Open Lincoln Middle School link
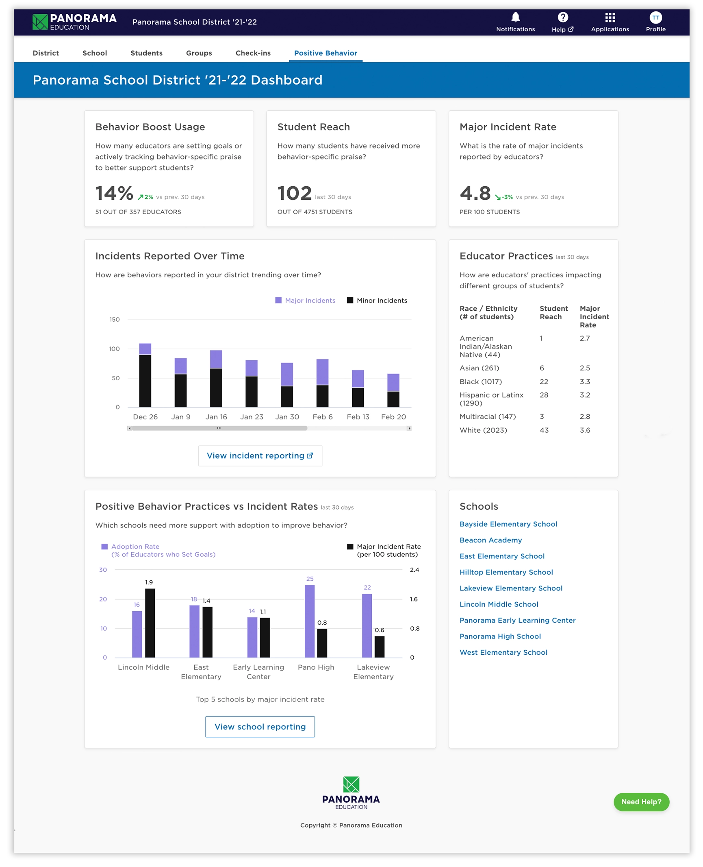This screenshot has width=703, height=867. point(499,604)
